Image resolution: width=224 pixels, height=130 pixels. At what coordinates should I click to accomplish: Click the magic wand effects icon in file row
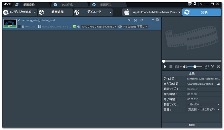coord(142,20)
